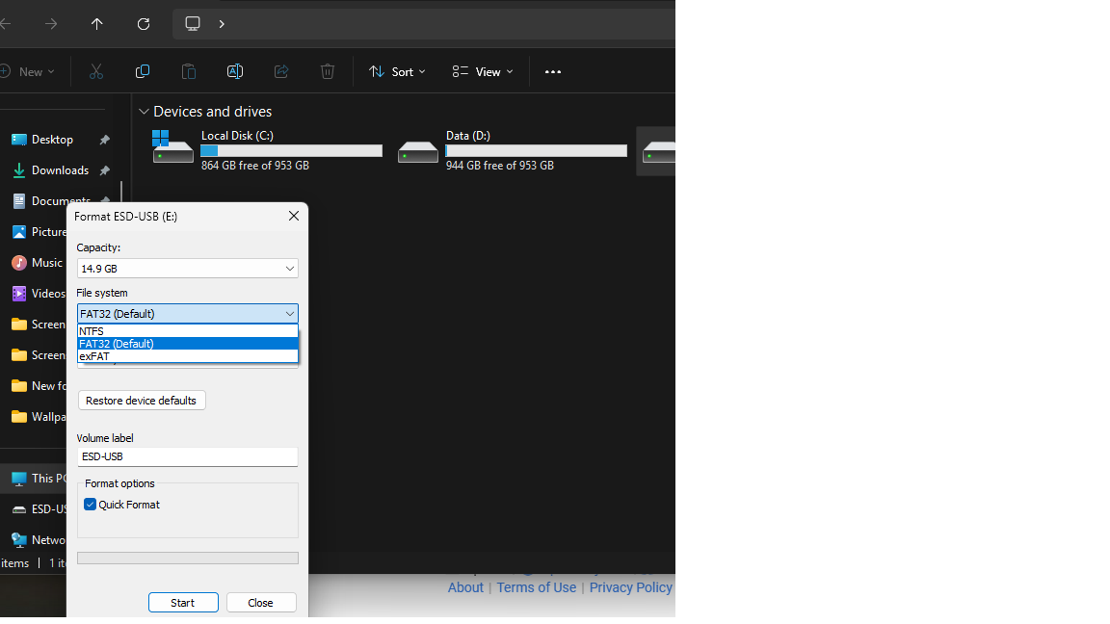Click the Paste clipboard icon
The height and width of the screenshot is (624, 1110).
189,71
